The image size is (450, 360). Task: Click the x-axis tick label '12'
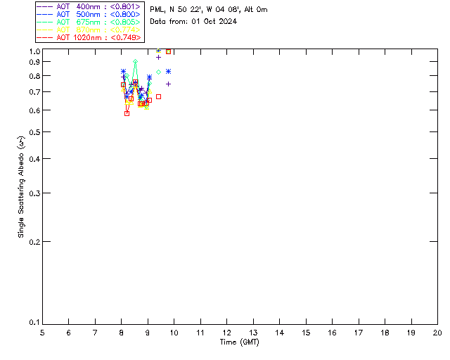pos(227,333)
